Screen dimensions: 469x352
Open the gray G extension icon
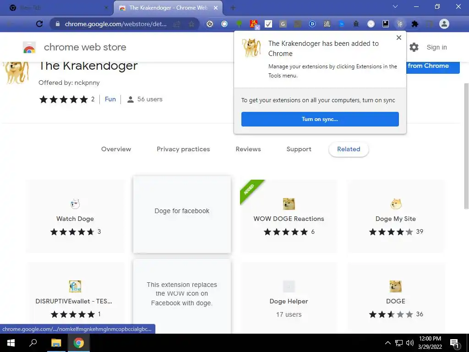point(283,24)
